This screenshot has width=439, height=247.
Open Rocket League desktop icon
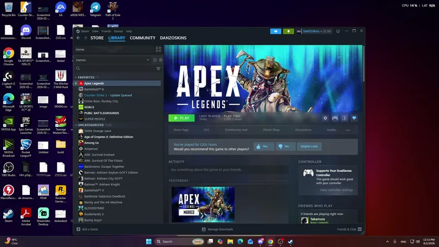click(x=26, y=148)
